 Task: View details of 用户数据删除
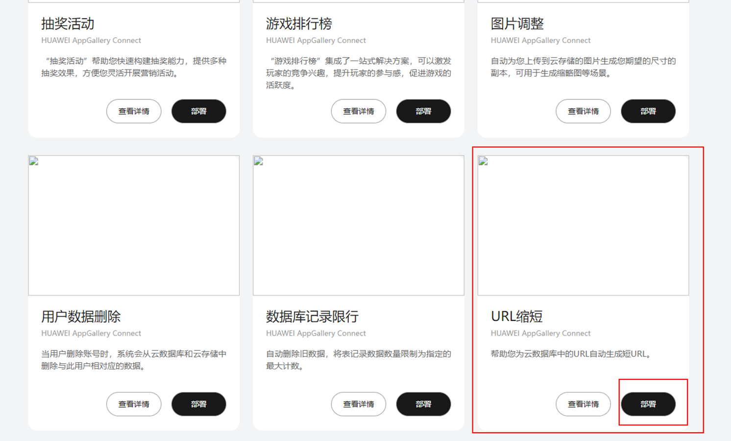click(134, 404)
